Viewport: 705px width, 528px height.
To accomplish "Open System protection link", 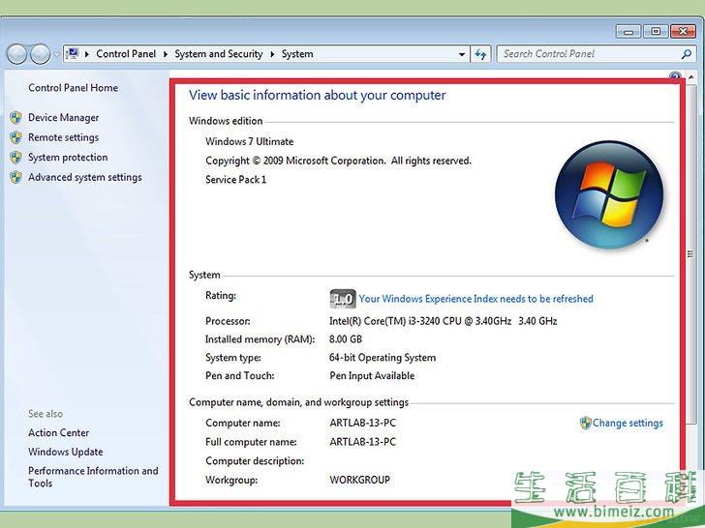I will click(68, 157).
